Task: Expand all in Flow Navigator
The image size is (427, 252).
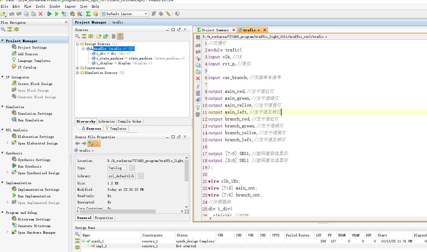Action: (17, 29)
